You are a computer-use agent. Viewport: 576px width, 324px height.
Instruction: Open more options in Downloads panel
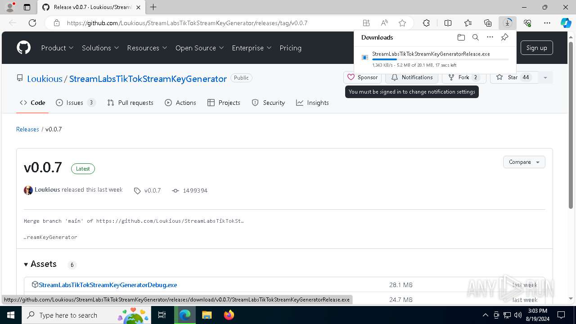tap(490, 37)
